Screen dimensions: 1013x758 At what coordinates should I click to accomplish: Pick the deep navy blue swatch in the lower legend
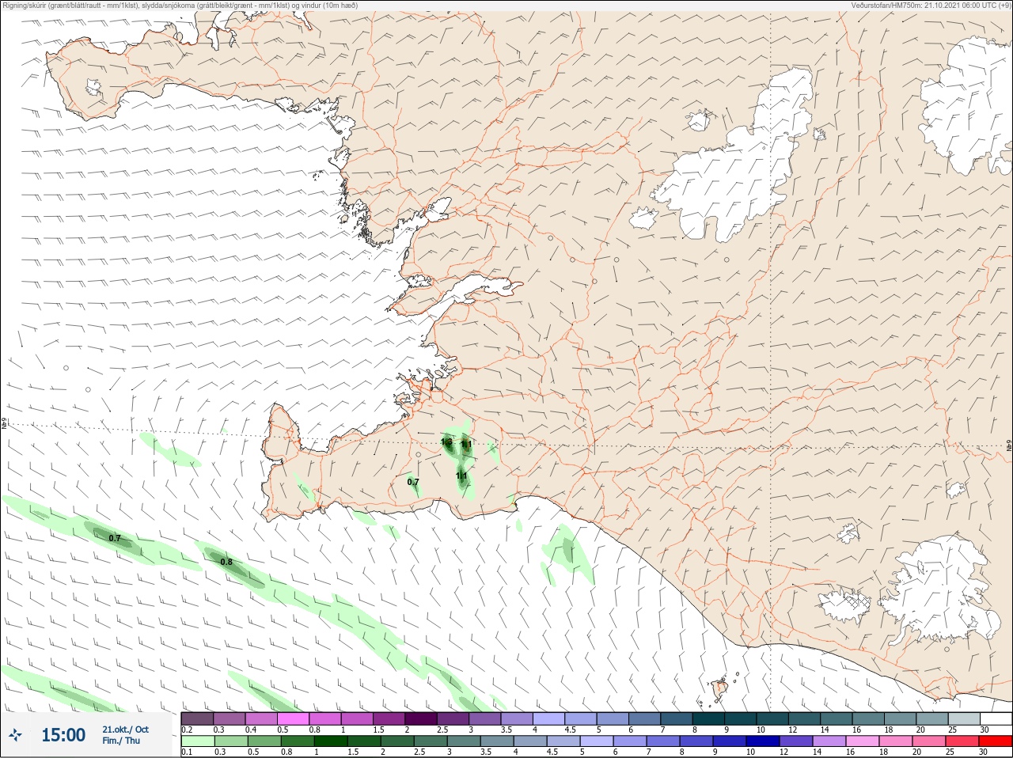coord(763,741)
